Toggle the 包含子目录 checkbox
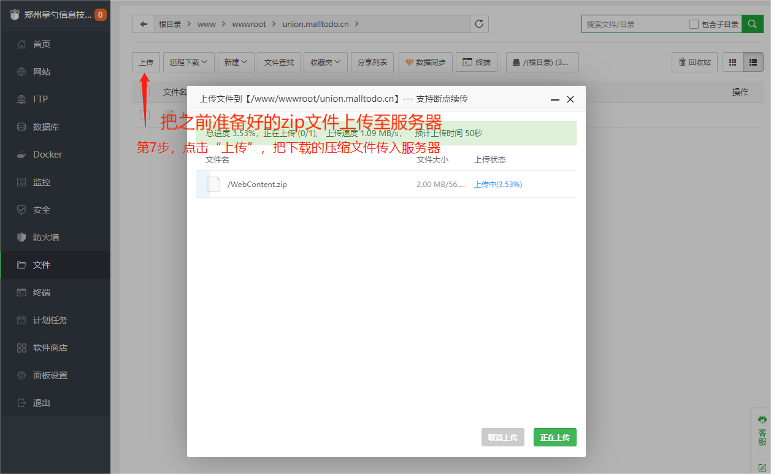The height and width of the screenshot is (474, 771). [694, 25]
